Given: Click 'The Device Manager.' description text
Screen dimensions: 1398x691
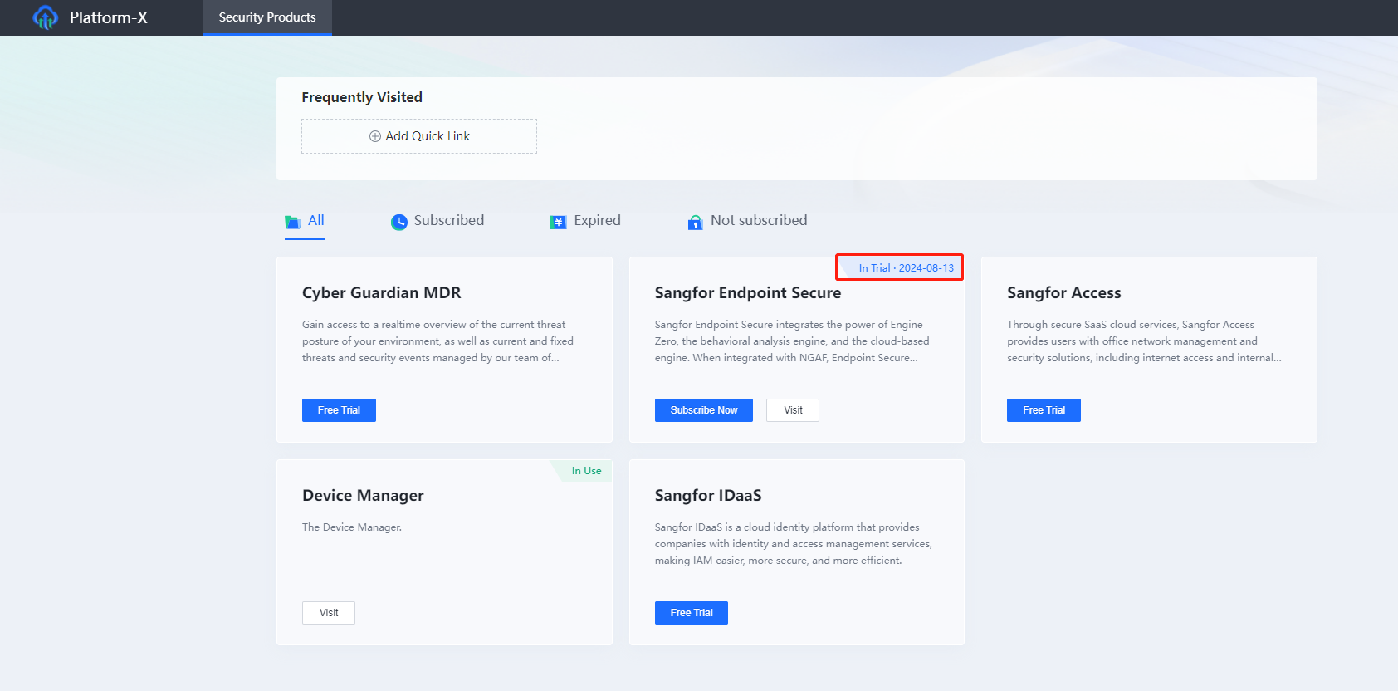Looking at the screenshot, I should pos(352,527).
